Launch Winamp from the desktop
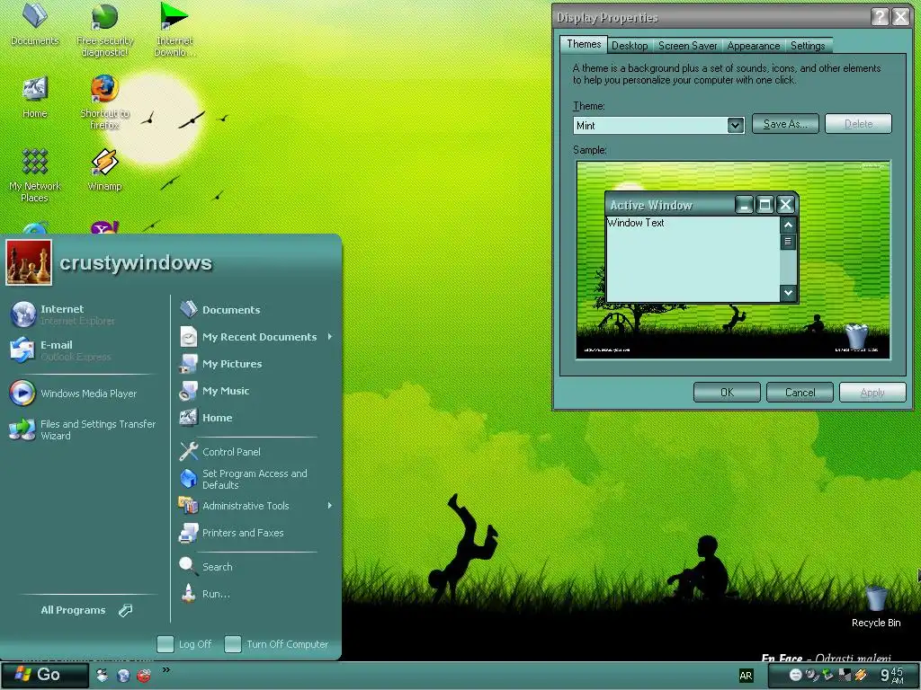Viewport: 921px width, 690px height. [x=104, y=170]
